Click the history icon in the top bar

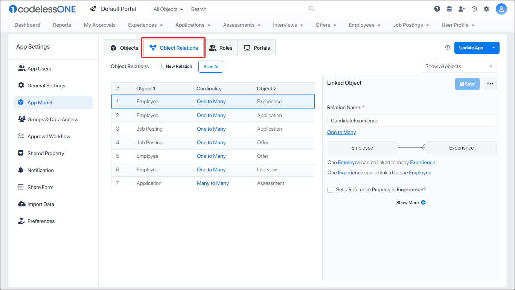(x=474, y=8)
